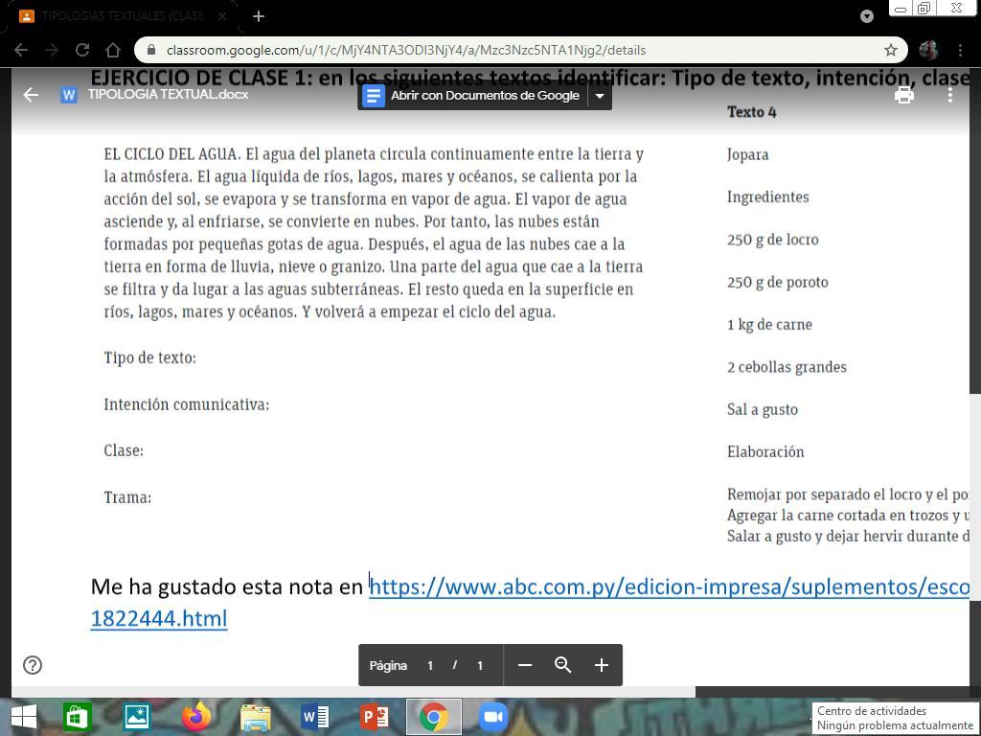Open the profile avatar in Chrome toolbar
Viewport: 981px width, 736px height.
click(x=928, y=50)
